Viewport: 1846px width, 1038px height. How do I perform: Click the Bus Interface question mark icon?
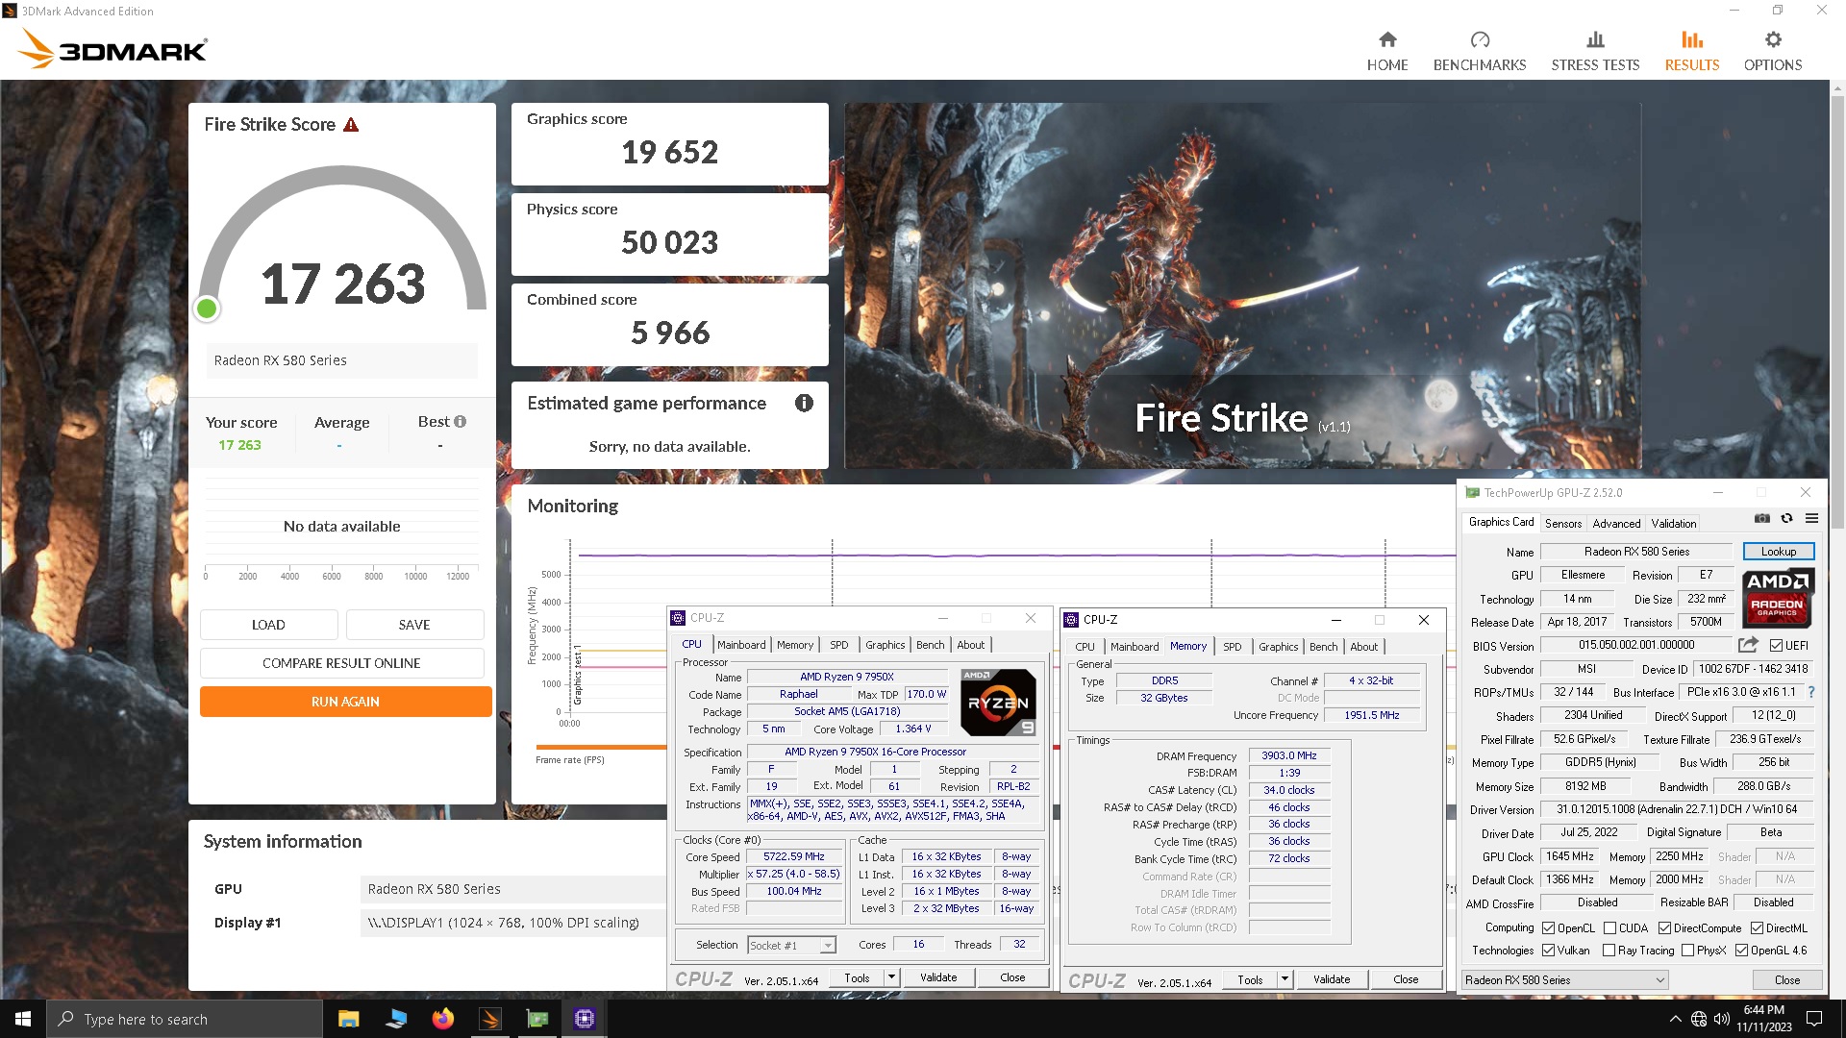1811,692
